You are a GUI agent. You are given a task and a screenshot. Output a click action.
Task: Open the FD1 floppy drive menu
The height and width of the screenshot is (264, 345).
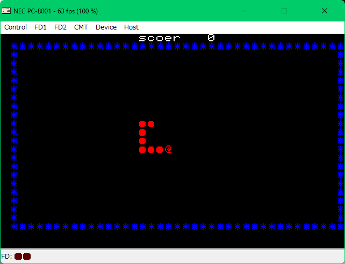40,27
